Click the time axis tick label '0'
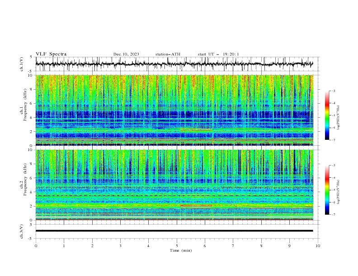The image size is (358, 276). tap(36, 246)
